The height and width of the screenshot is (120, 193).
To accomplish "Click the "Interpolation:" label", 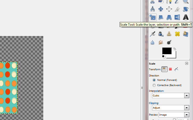I will [156, 91].
